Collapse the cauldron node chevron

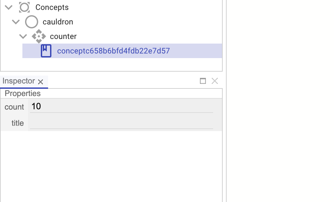point(16,22)
